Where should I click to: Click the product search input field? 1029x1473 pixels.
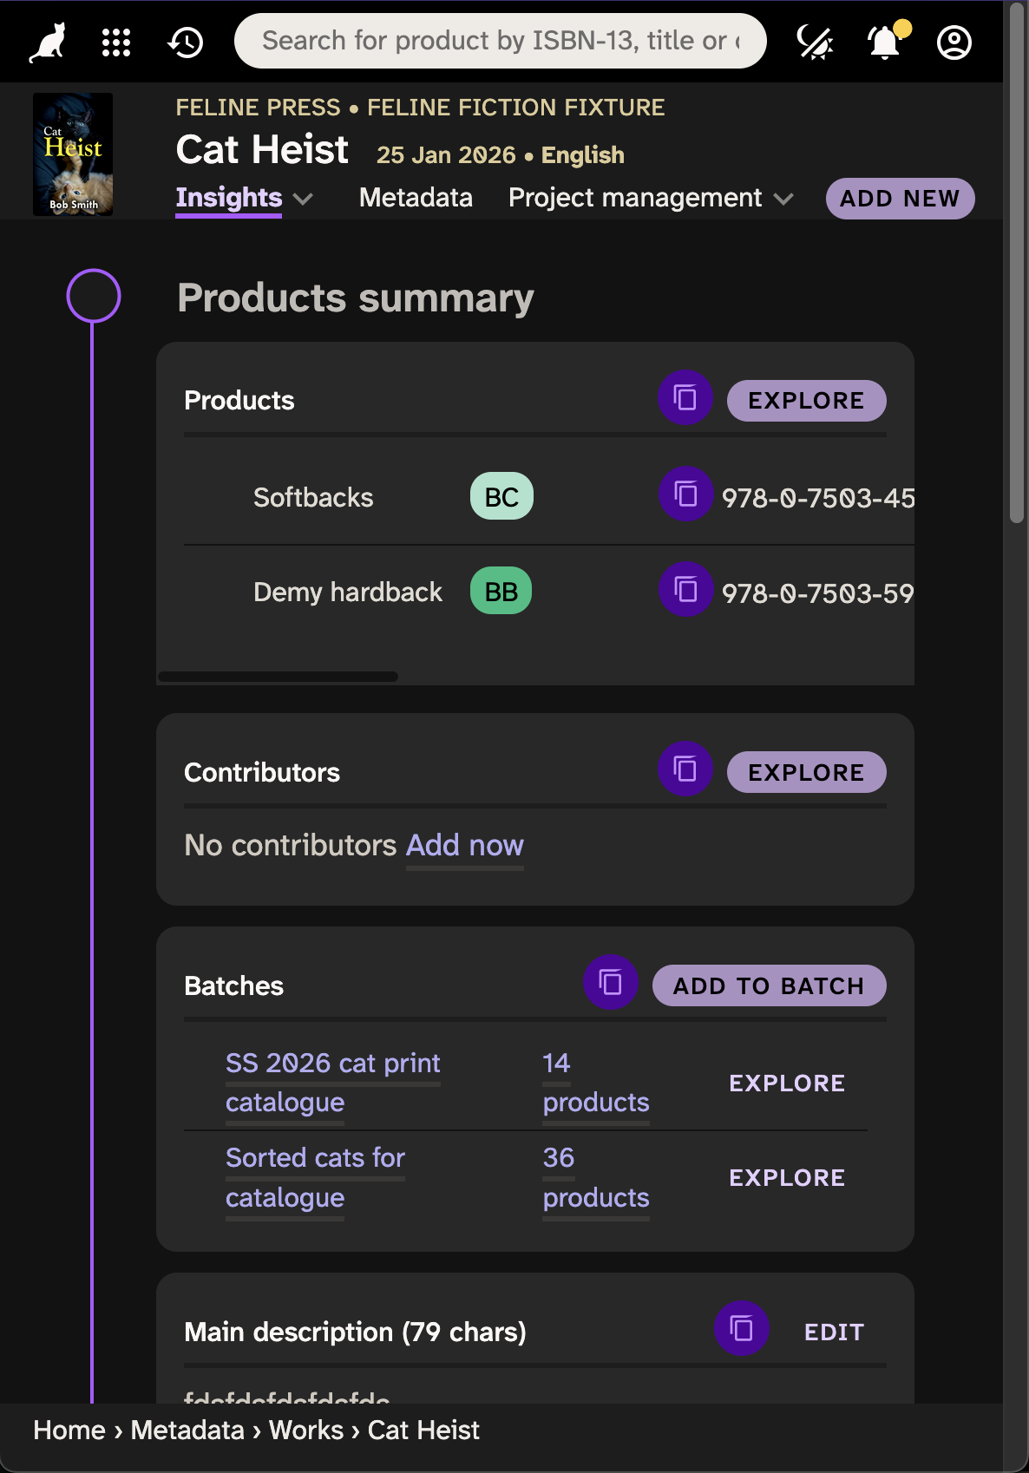[x=501, y=41]
